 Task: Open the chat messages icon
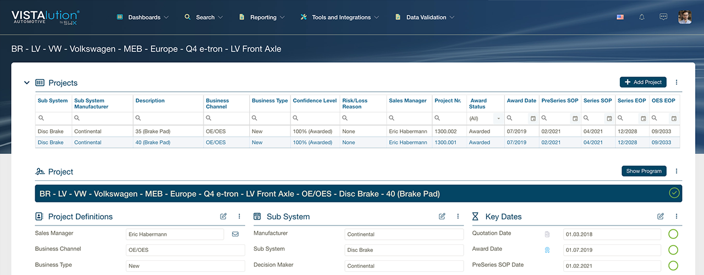[x=663, y=17]
